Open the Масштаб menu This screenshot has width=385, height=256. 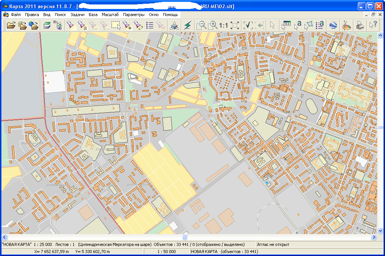tap(110, 15)
